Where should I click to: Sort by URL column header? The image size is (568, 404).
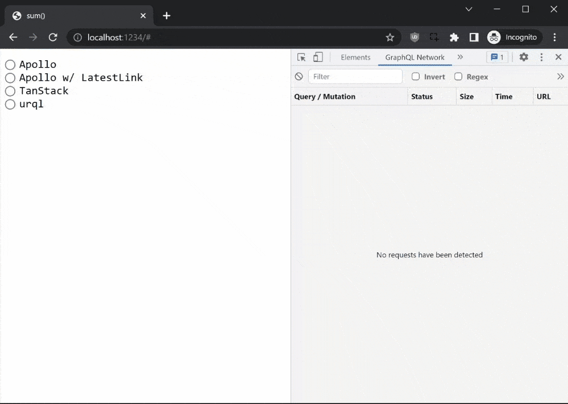coord(550,97)
